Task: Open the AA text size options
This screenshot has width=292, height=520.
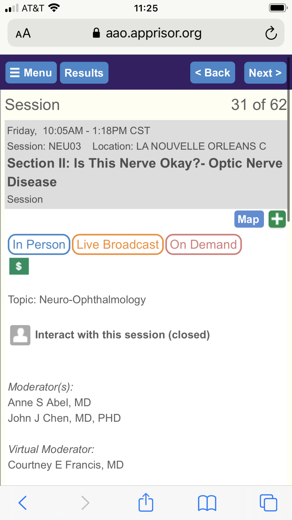Action: (23, 34)
